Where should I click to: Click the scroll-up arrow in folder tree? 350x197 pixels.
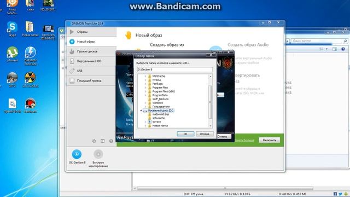(x=210, y=77)
